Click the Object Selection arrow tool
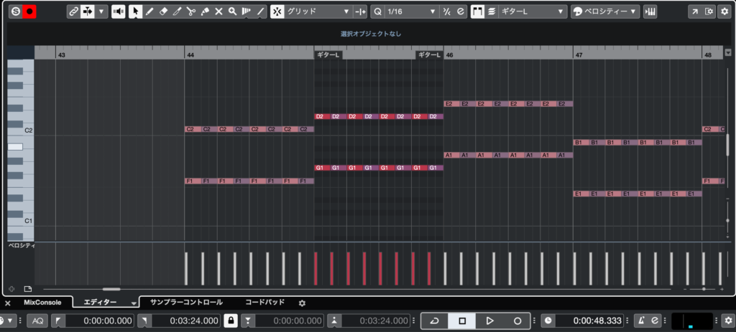The image size is (736, 332). [135, 11]
